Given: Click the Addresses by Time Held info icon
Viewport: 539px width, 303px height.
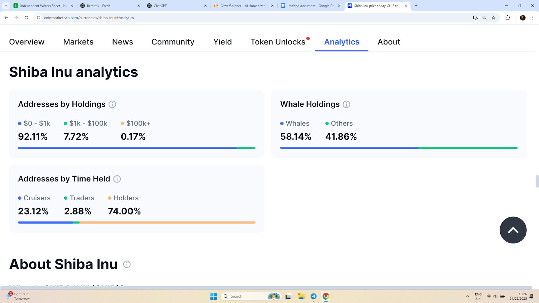Looking at the screenshot, I should pos(117,179).
